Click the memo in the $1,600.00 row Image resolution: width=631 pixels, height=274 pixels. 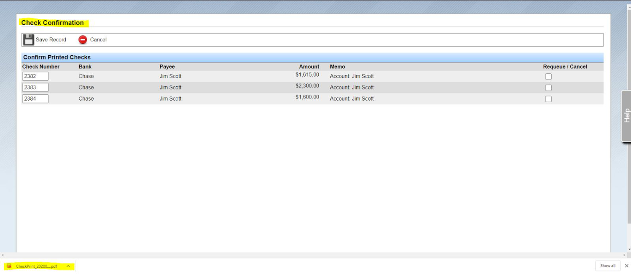[x=352, y=98]
